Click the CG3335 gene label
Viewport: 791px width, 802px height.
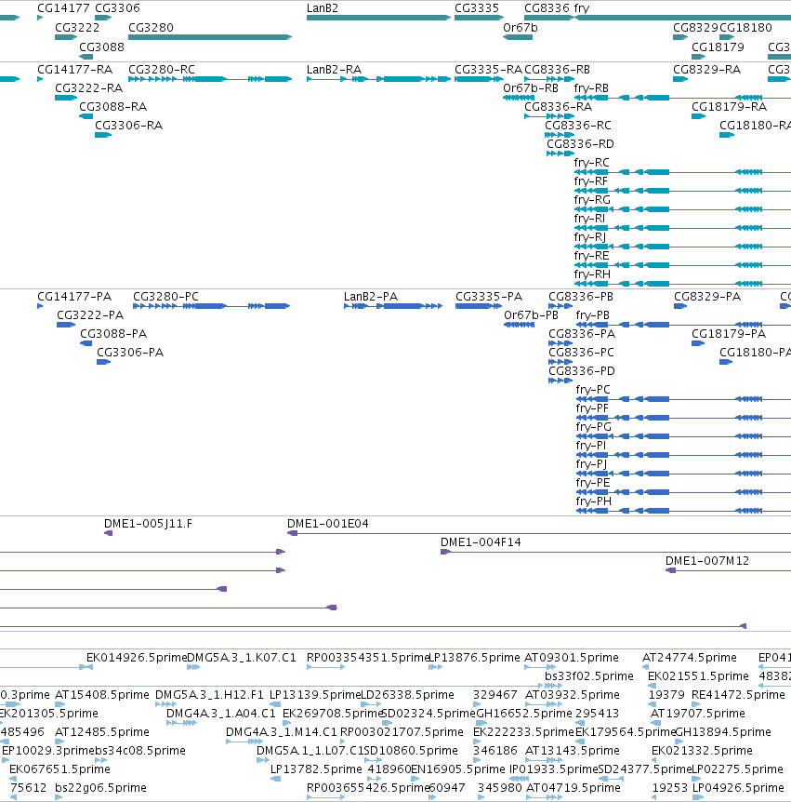[x=477, y=8]
